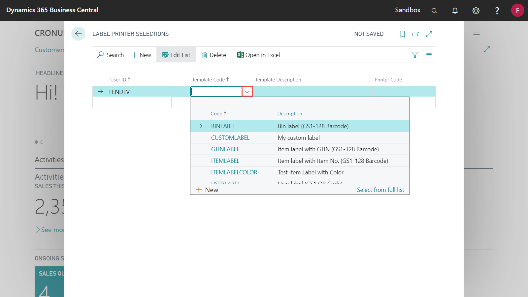Open the help question mark
The height and width of the screenshot is (297, 528).
tap(497, 11)
